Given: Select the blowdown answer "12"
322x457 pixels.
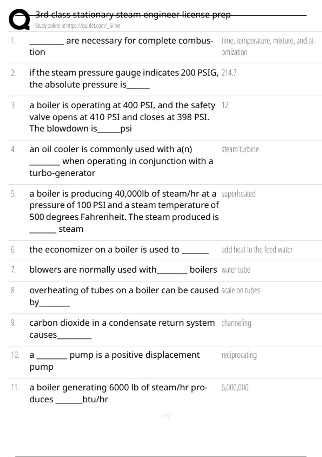Looking at the screenshot, I should point(225,105).
